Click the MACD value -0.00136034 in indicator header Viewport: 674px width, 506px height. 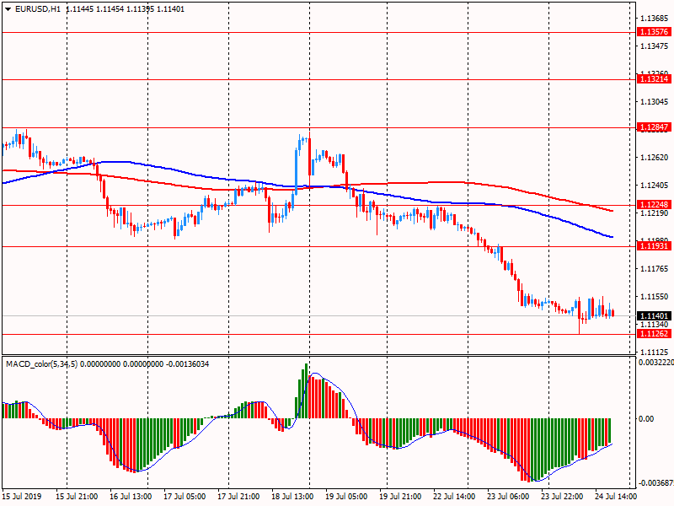click(187, 364)
